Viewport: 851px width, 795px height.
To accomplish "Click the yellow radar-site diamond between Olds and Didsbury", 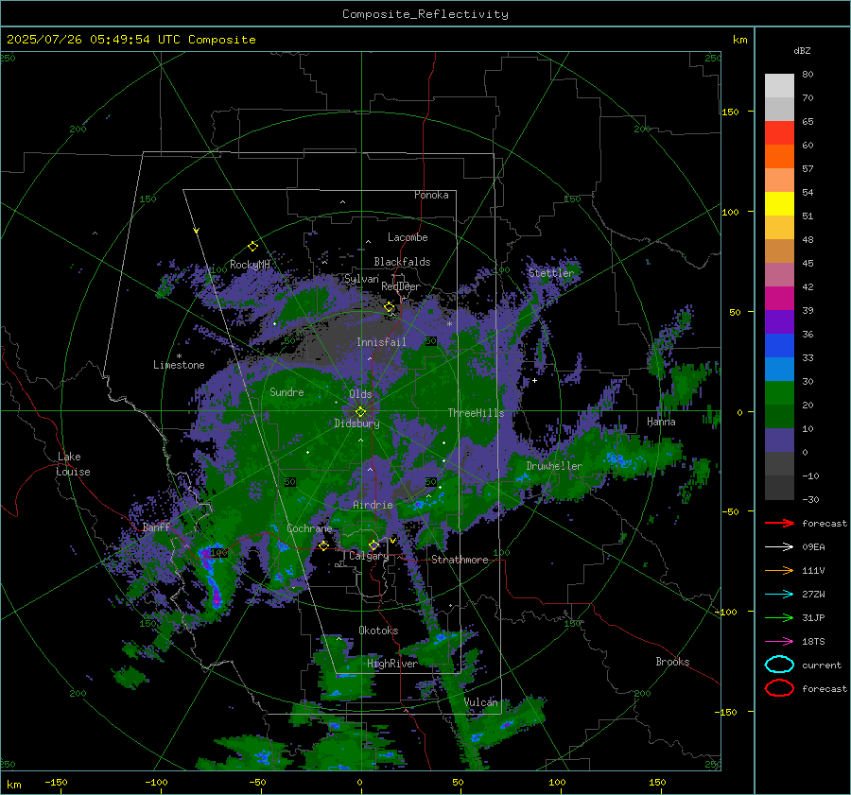I will coord(360,412).
